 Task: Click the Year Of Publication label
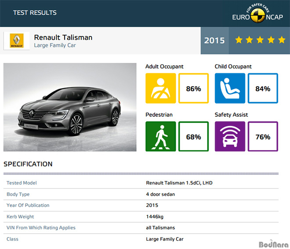(28, 206)
